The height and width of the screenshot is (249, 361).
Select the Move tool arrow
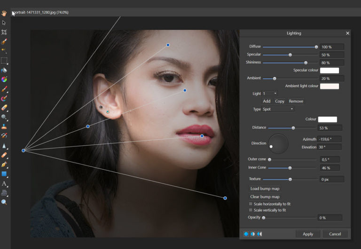click(x=4, y=23)
